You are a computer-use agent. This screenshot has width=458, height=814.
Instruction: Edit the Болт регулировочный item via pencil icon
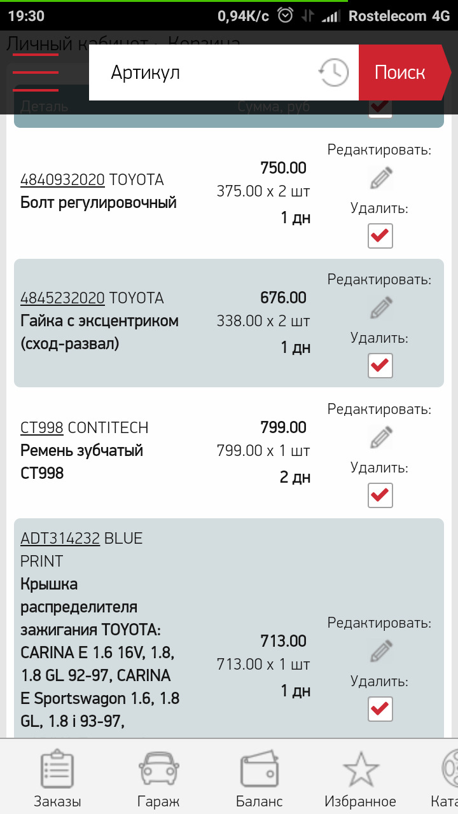point(380,177)
